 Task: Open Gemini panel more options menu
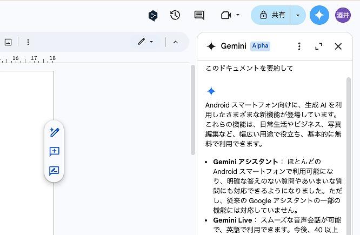[299, 46]
